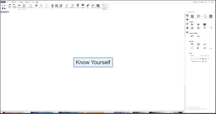
Task: Switch to the Page Style tab
Action: tap(14, 2)
